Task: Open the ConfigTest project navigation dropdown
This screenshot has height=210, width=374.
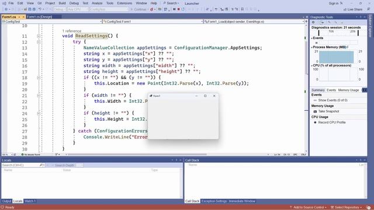Action: pos(52,22)
